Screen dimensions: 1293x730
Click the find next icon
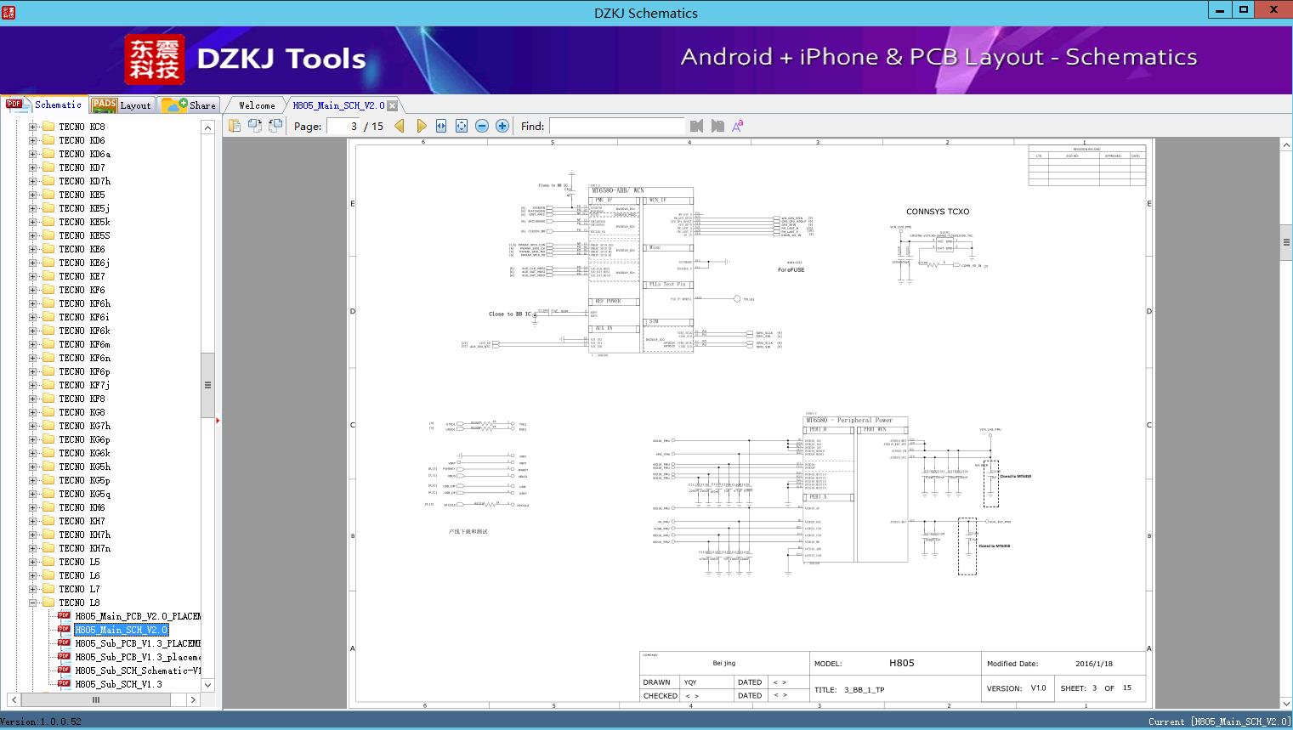(x=717, y=126)
